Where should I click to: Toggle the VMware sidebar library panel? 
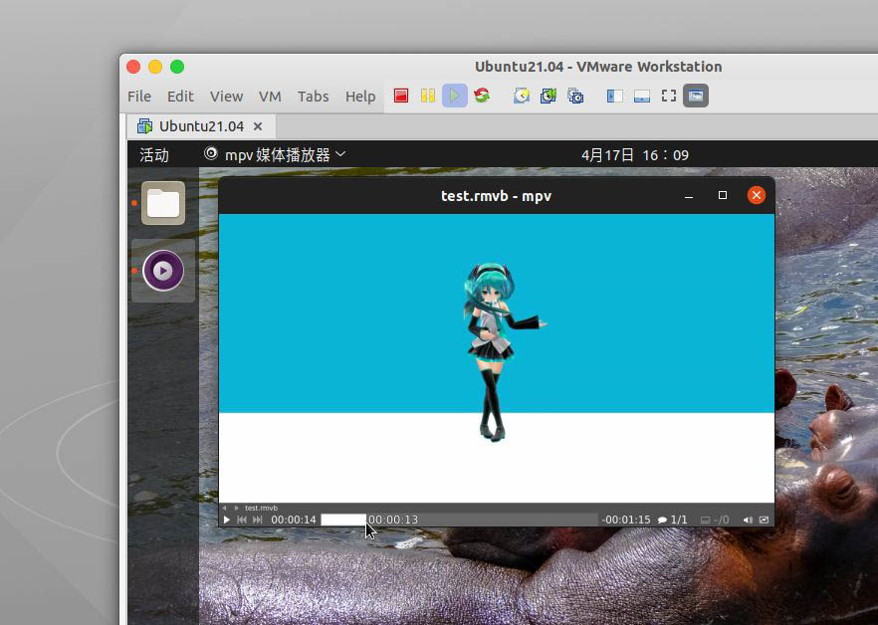615,97
